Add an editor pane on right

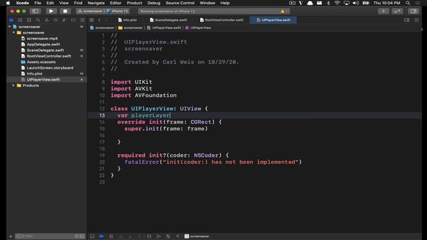click(x=416, y=20)
